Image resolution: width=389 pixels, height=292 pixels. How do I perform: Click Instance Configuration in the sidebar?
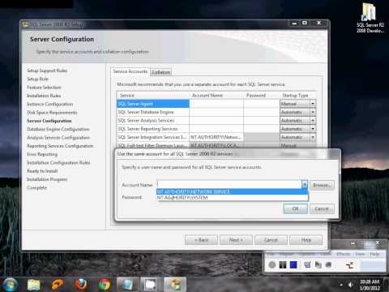click(x=50, y=104)
